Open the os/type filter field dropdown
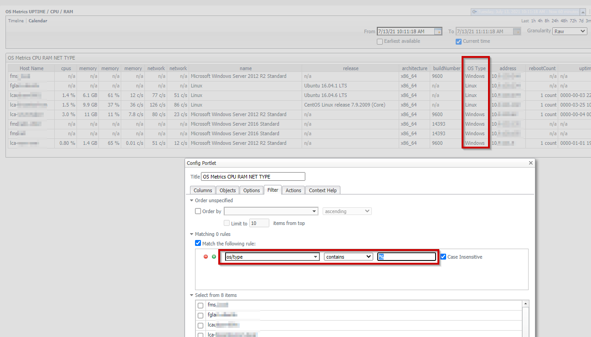The height and width of the screenshot is (337, 591). 316,256
